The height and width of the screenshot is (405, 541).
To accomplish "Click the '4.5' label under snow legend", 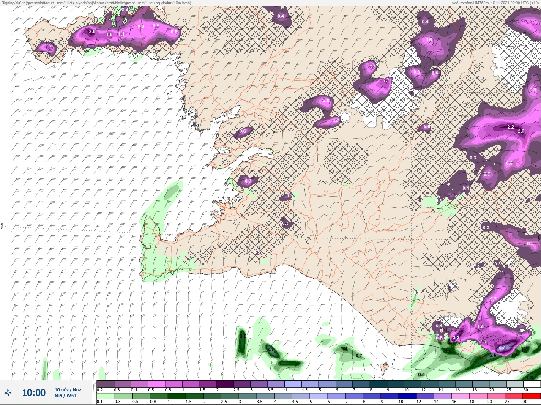I will click(x=304, y=390).
